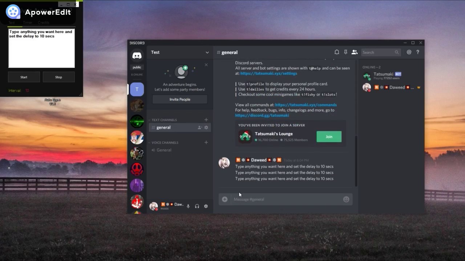Screen dimensions: 465x261
Task: Open the green Matrix-style server icon
Action: pyautogui.click(x=137, y=121)
